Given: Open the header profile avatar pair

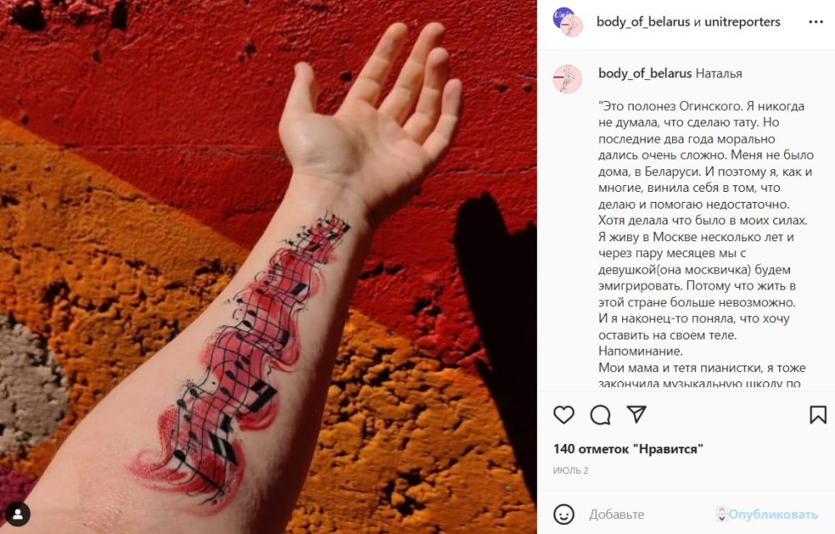Looking at the screenshot, I should pos(567,22).
